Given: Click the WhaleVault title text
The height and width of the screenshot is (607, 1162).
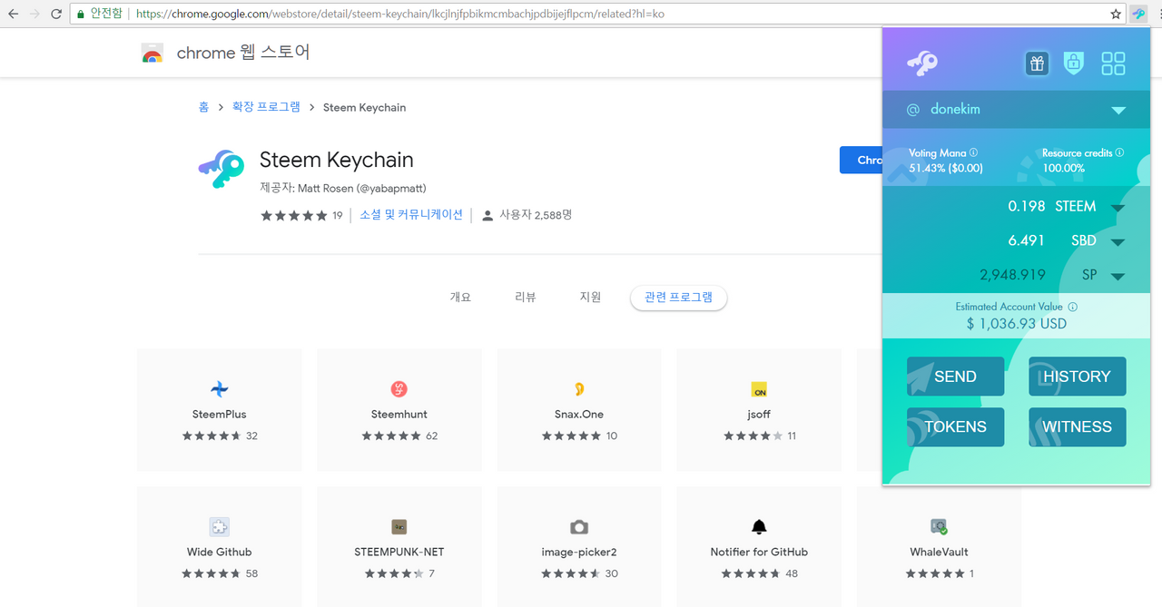Looking at the screenshot, I should point(939,552).
